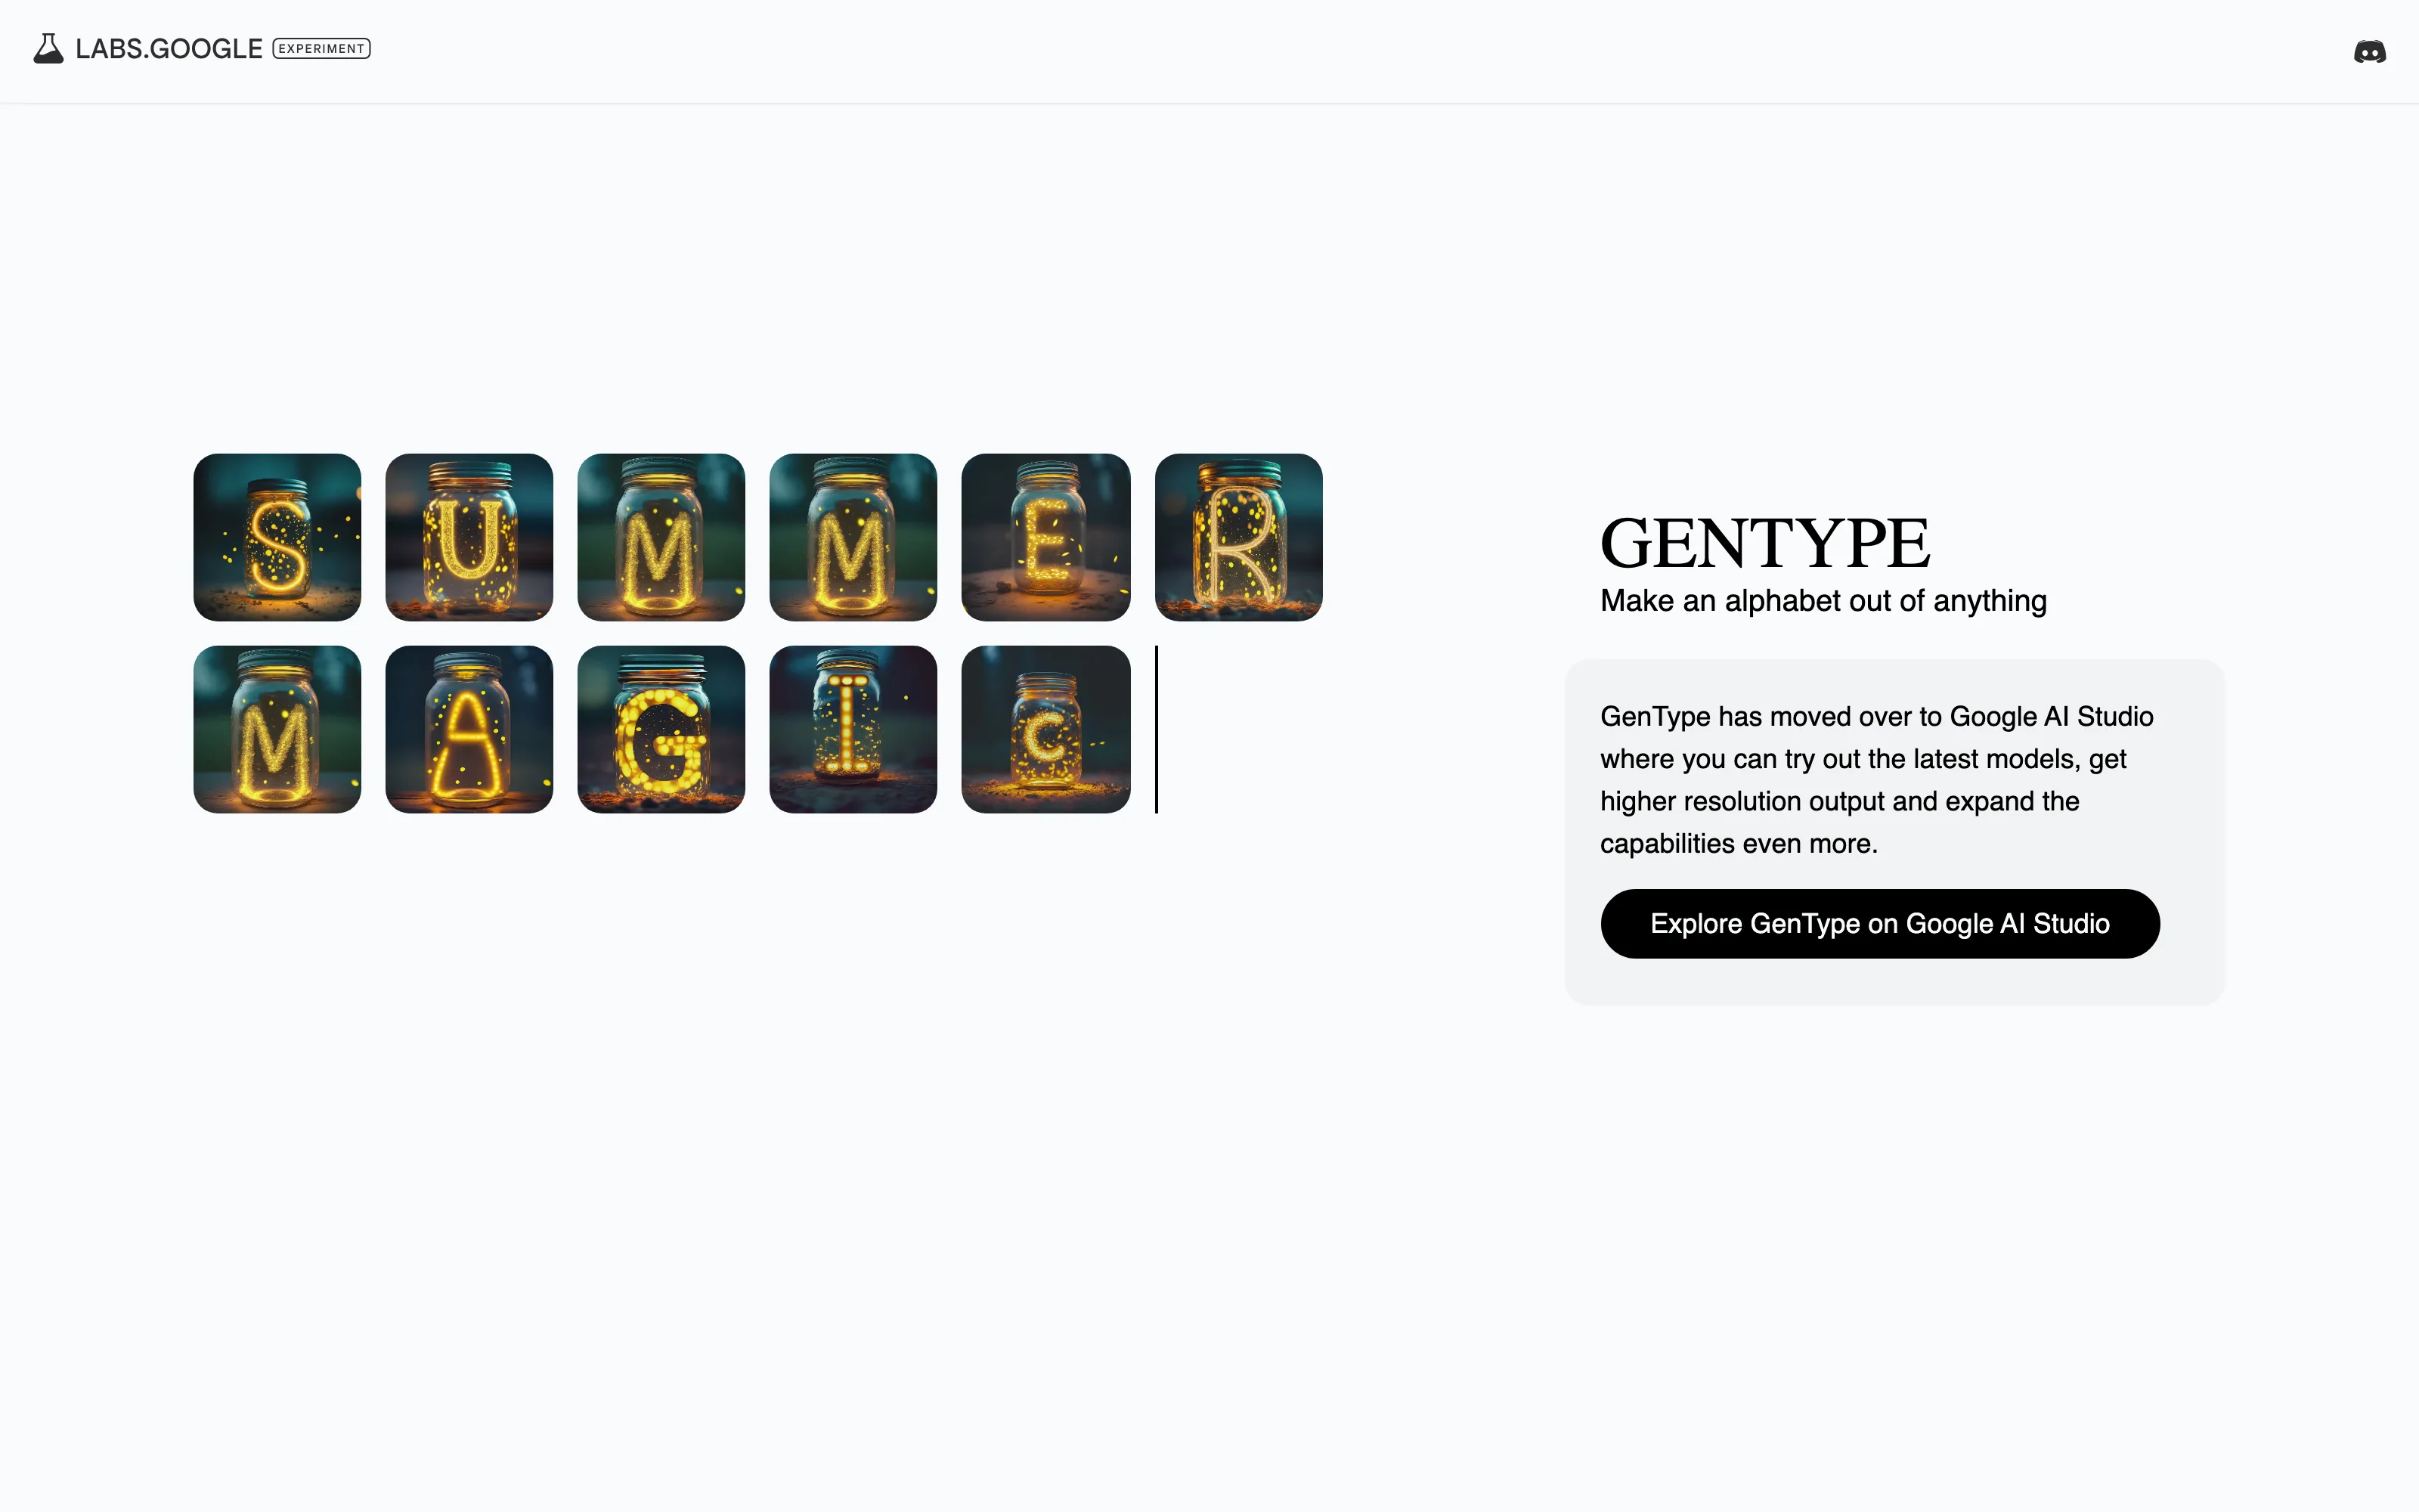Click 'Make an alphabet out of anything' tagline
This screenshot has height=1512, width=2419.
[1823, 600]
